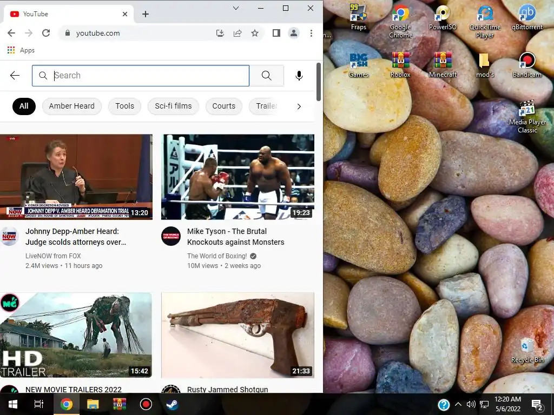
Task: Select the Minecraft desktop icon
Action: click(x=443, y=65)
